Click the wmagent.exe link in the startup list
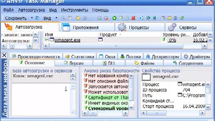215x121 pixels. 67,40
